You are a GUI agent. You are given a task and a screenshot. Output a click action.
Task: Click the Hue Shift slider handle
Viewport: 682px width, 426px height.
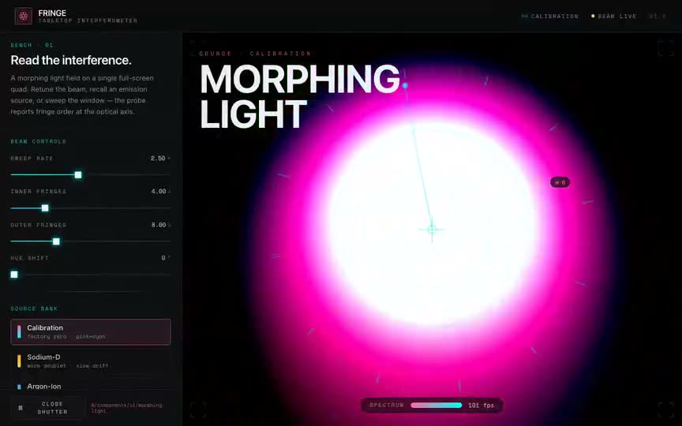14,275
